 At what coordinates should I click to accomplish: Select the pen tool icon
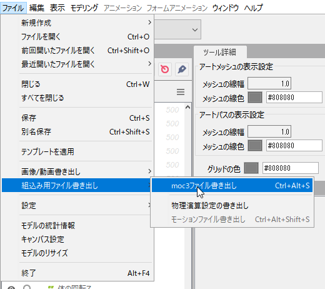click(182, 69)
